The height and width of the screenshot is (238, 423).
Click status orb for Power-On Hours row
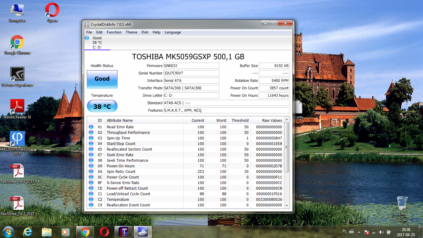pyautogui.click(x=91, y=166)
